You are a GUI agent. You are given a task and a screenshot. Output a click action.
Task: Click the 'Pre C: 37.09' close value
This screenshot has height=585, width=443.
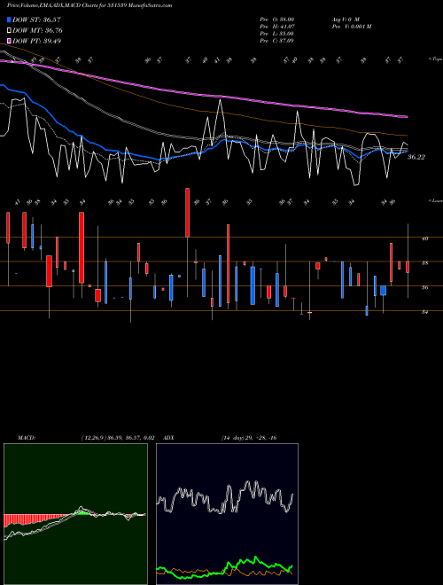(x=277, y=41)
